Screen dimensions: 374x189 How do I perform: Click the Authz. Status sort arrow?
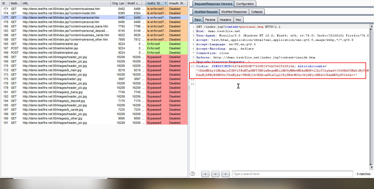click(165, 3)
